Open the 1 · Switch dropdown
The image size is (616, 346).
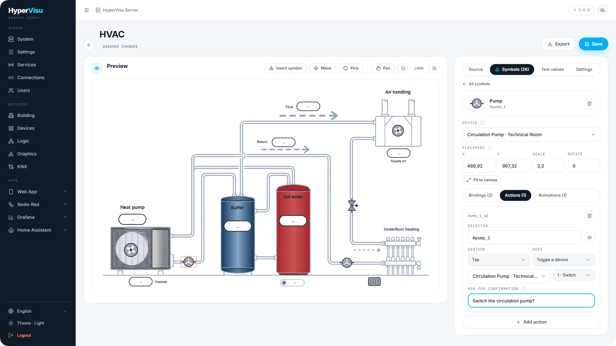pos(574,275)
